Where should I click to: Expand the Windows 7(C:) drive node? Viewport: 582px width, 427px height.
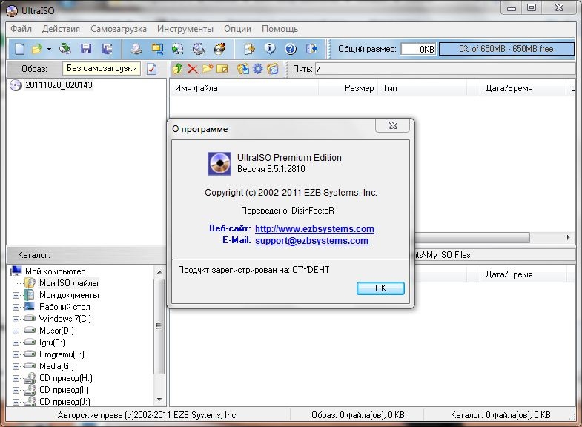pos(16,319)
